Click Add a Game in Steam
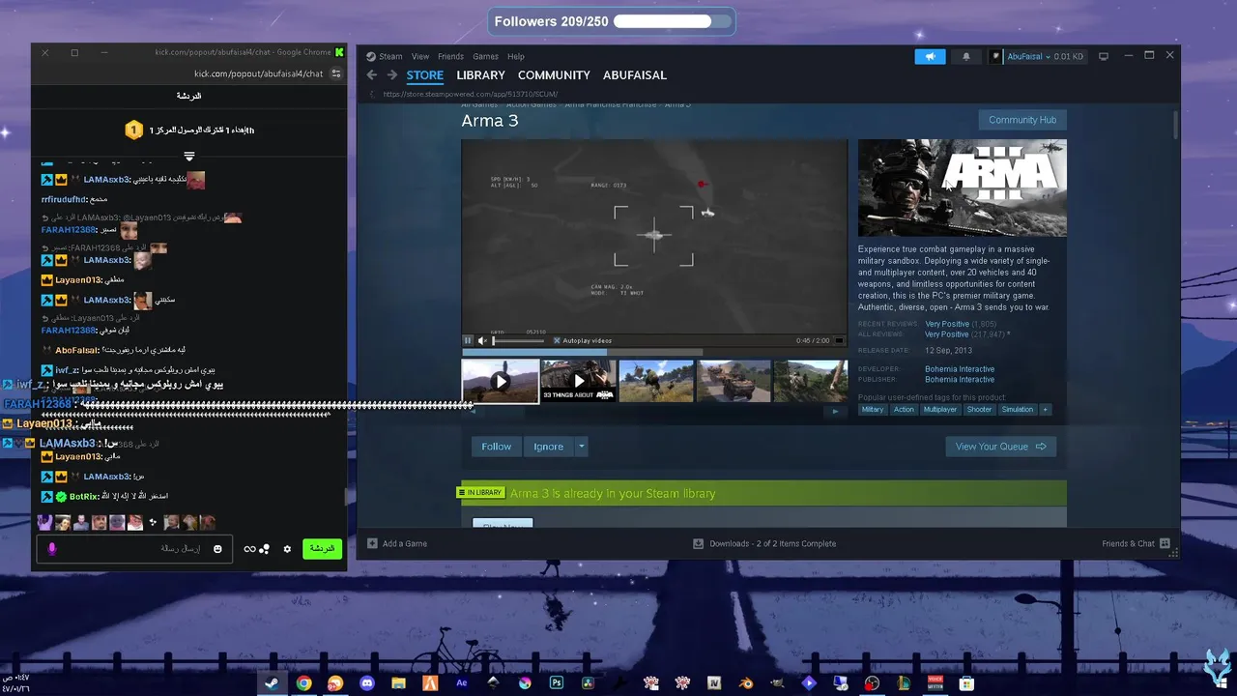The image size is (1237, 696). (397, 543)
